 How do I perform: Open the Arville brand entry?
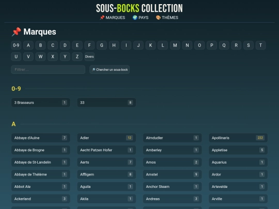(238, 199)
